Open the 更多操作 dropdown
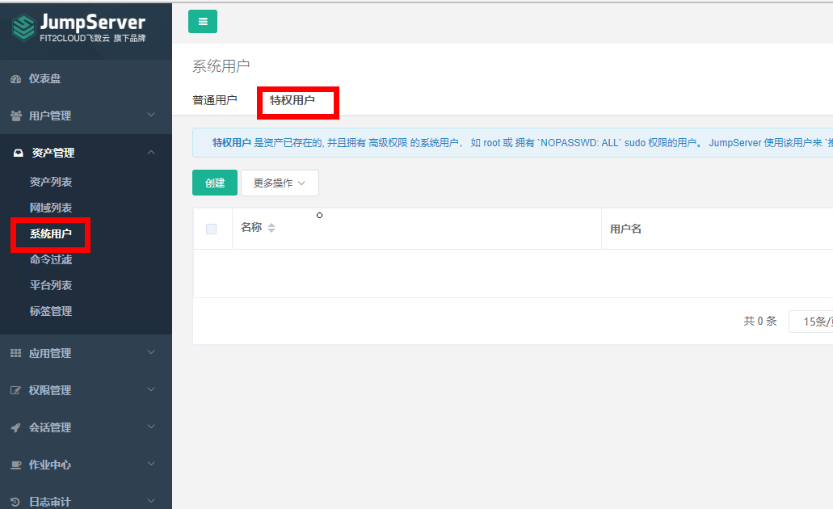Image resolution: width=833 pixels, height=509 pixels. 280,183
